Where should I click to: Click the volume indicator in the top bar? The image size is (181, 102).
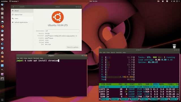pos(174,1)
